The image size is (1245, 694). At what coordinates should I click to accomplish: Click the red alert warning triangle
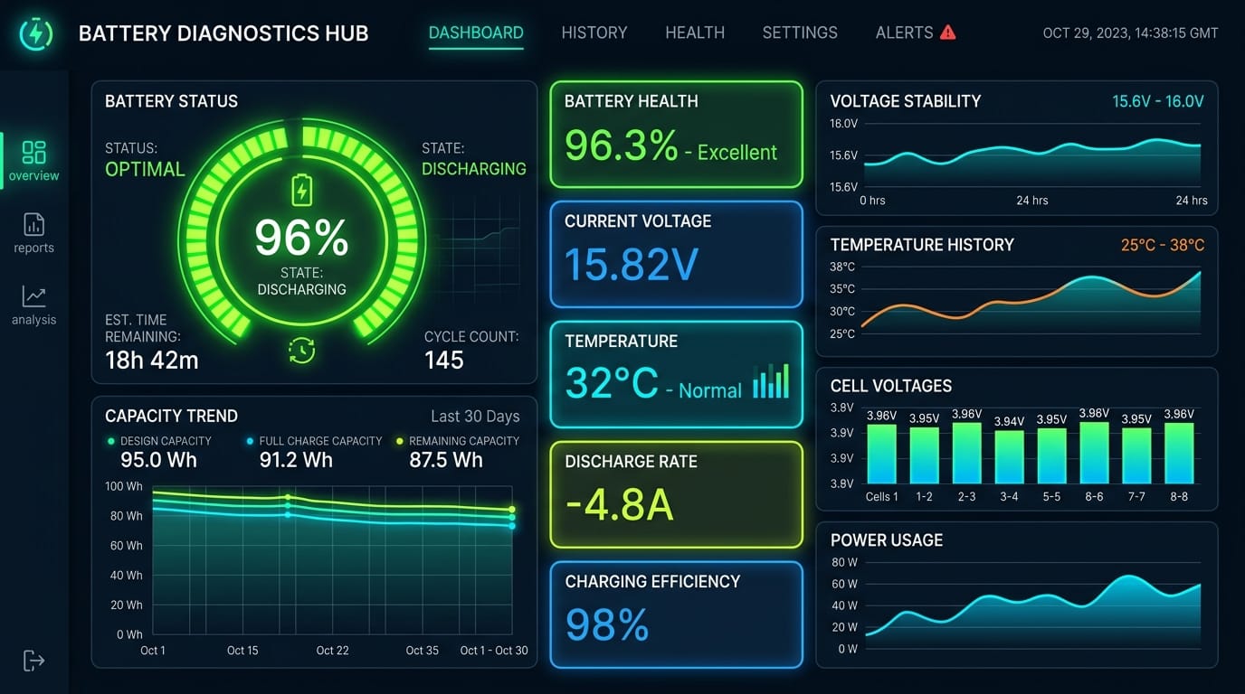[x=947, y=33]
